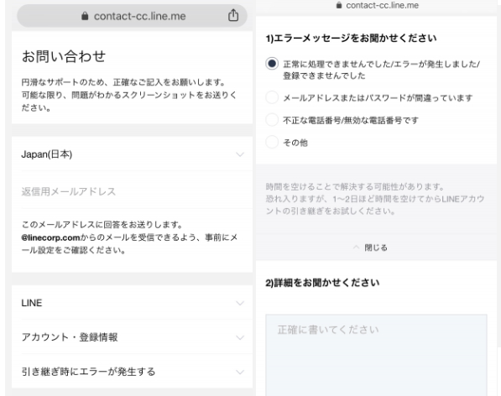Click the left contact-cc.line.me address bar
The image size is (501, 396).
coord(132,16)
